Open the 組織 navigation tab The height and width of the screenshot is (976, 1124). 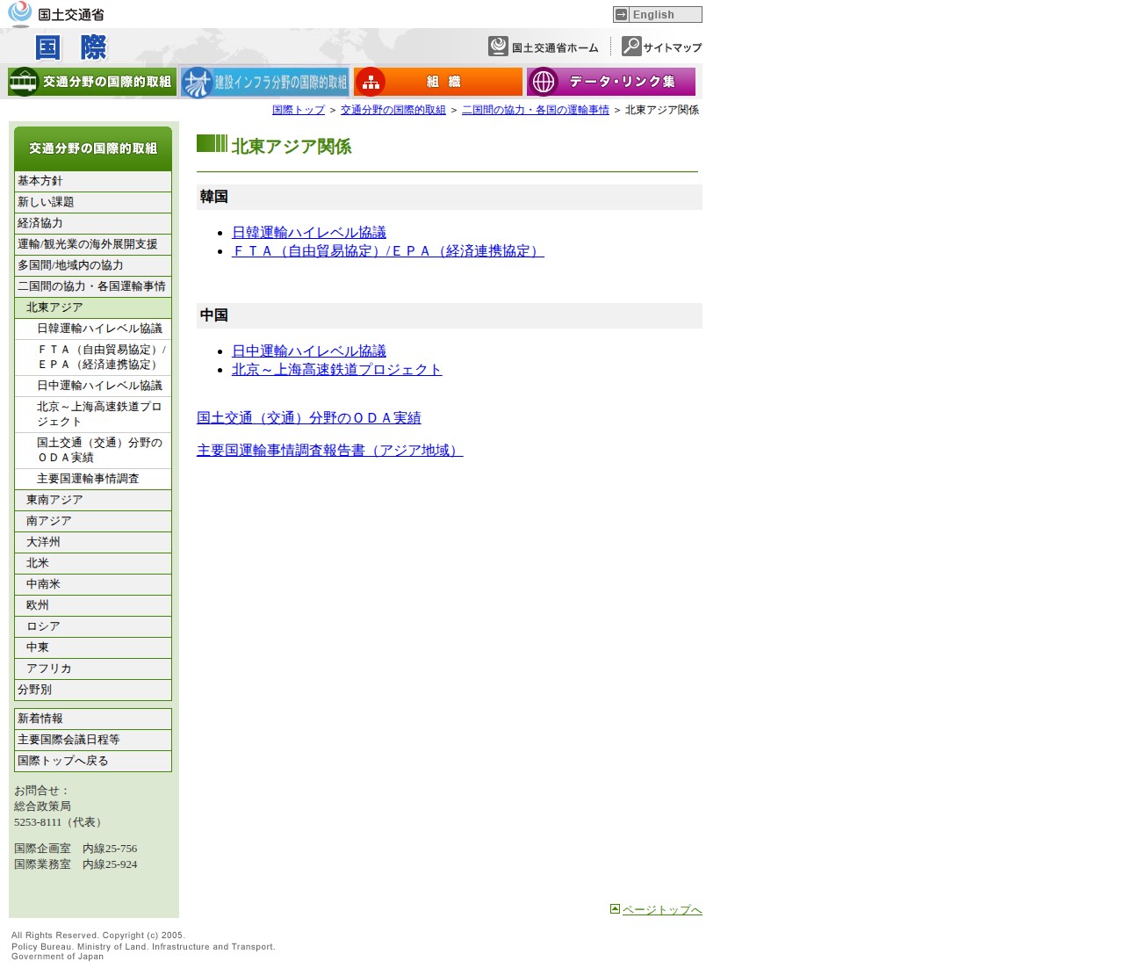pos(438,82)
